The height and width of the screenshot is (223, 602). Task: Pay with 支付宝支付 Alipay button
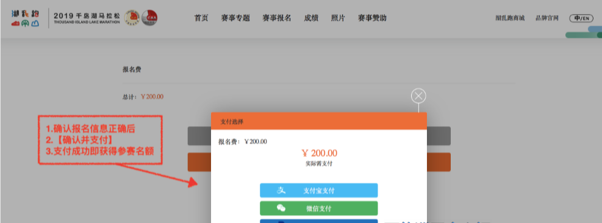pos(318,190)
